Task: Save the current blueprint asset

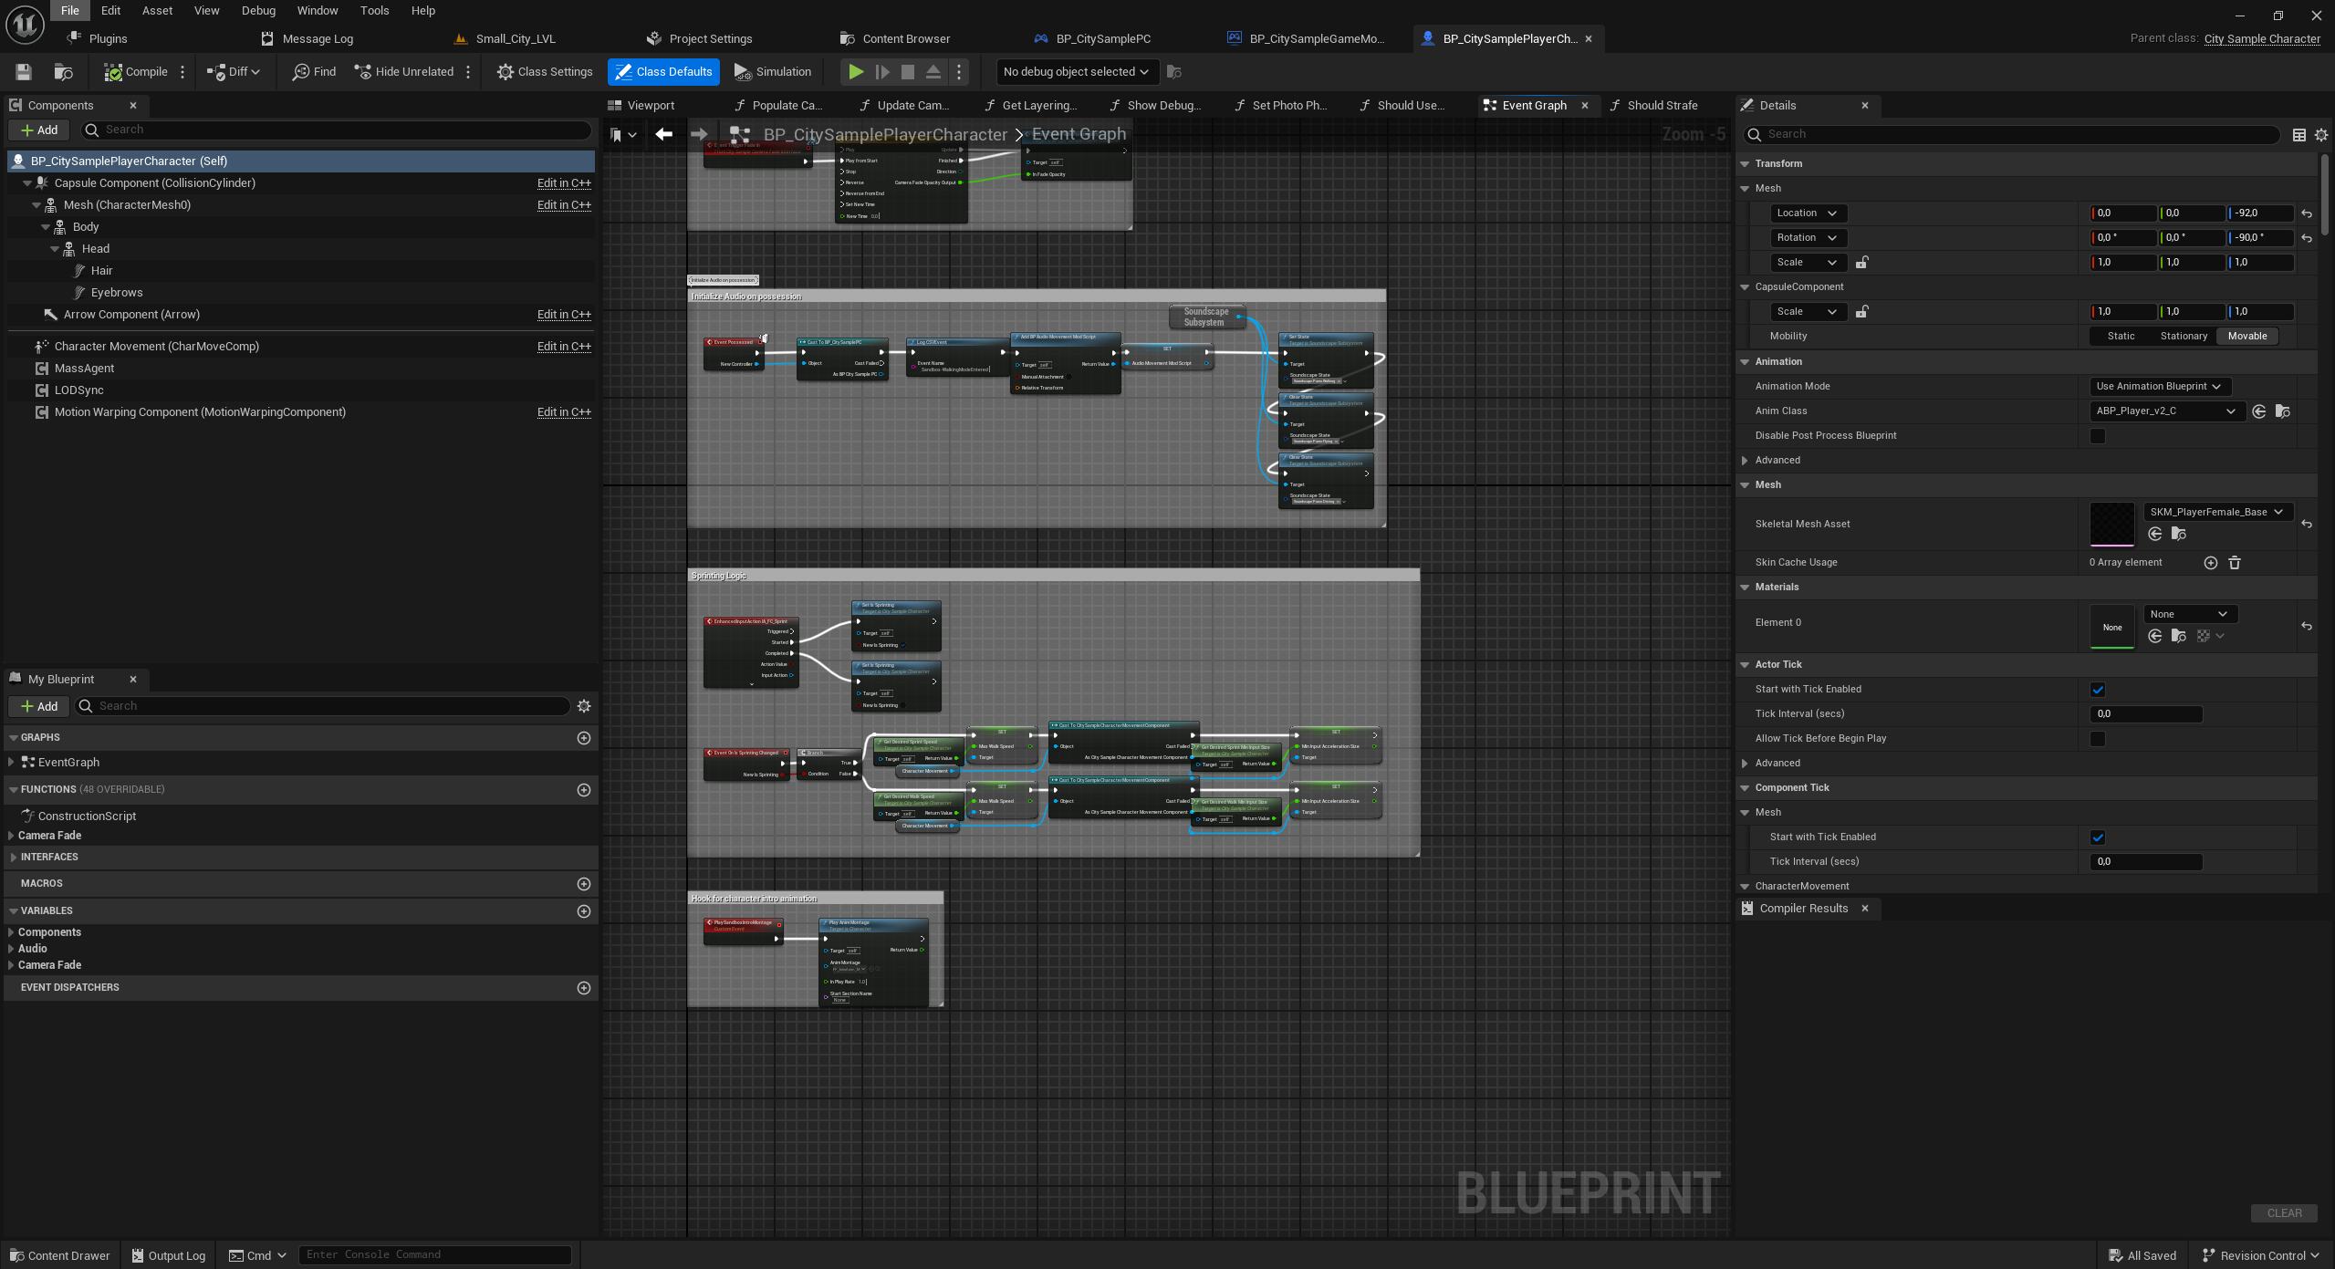Action: point(25,72)
